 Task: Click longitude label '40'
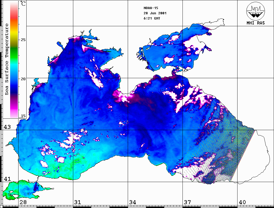point(242,202)
